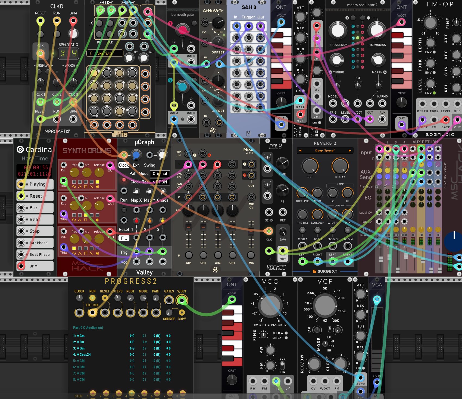Click the FREQUENCY knob on macro oscillator 2
The width and height of the screenshot is (462, 399).
coord(338,30)
